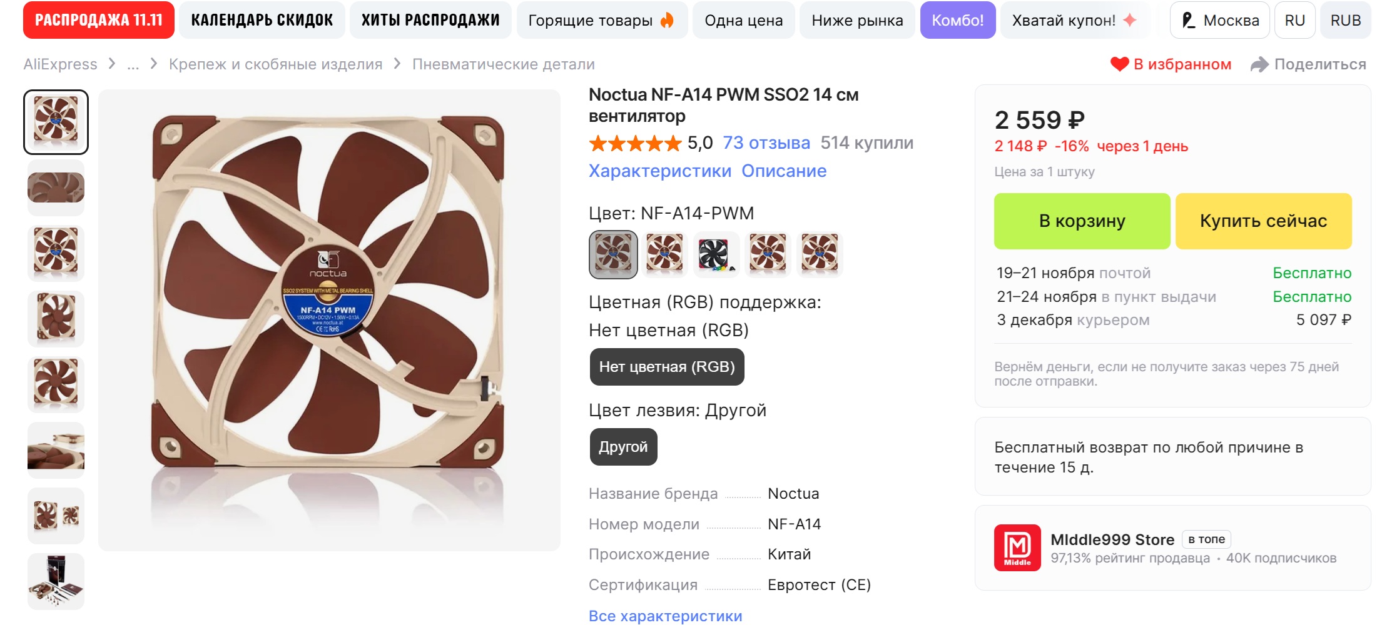Expand the breadcrumb ellipsis
Screen dimensions: 1382x625
133,64
